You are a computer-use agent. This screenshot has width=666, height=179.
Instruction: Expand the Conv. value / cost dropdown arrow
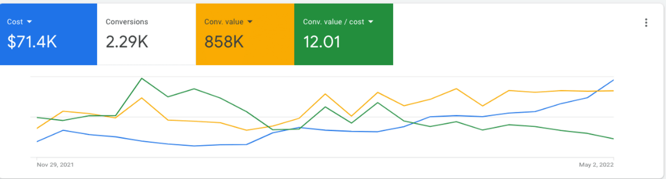tap(371, 22)
